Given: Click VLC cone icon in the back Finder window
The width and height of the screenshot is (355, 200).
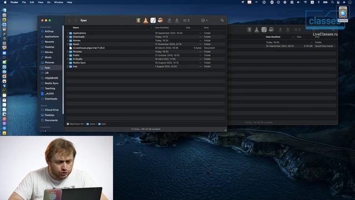Looking at the screenshot, I should (256, 29).
